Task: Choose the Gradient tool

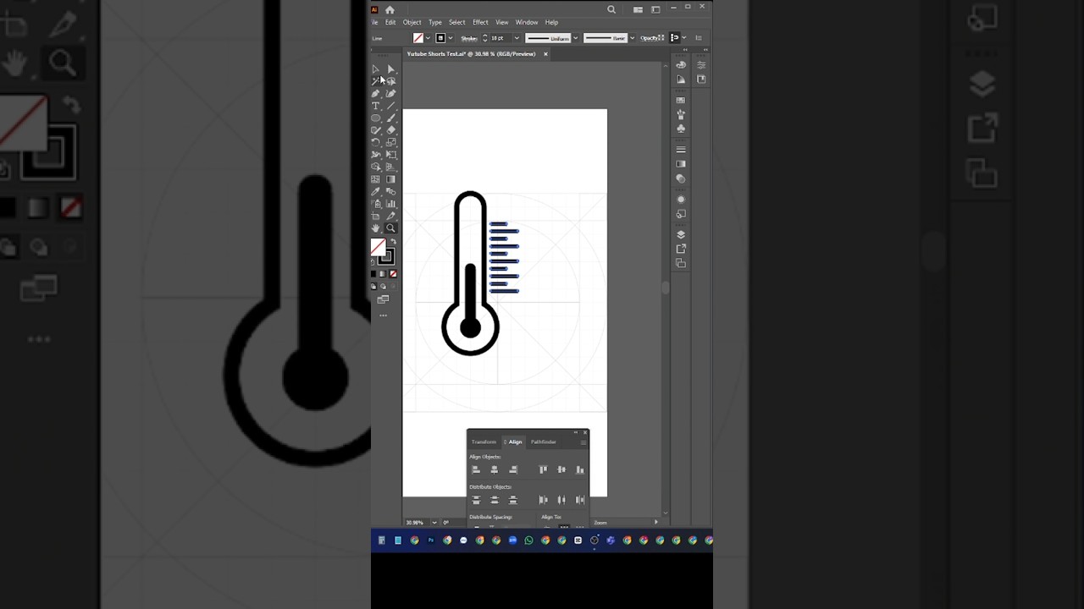Action: (x=390, y=178)
